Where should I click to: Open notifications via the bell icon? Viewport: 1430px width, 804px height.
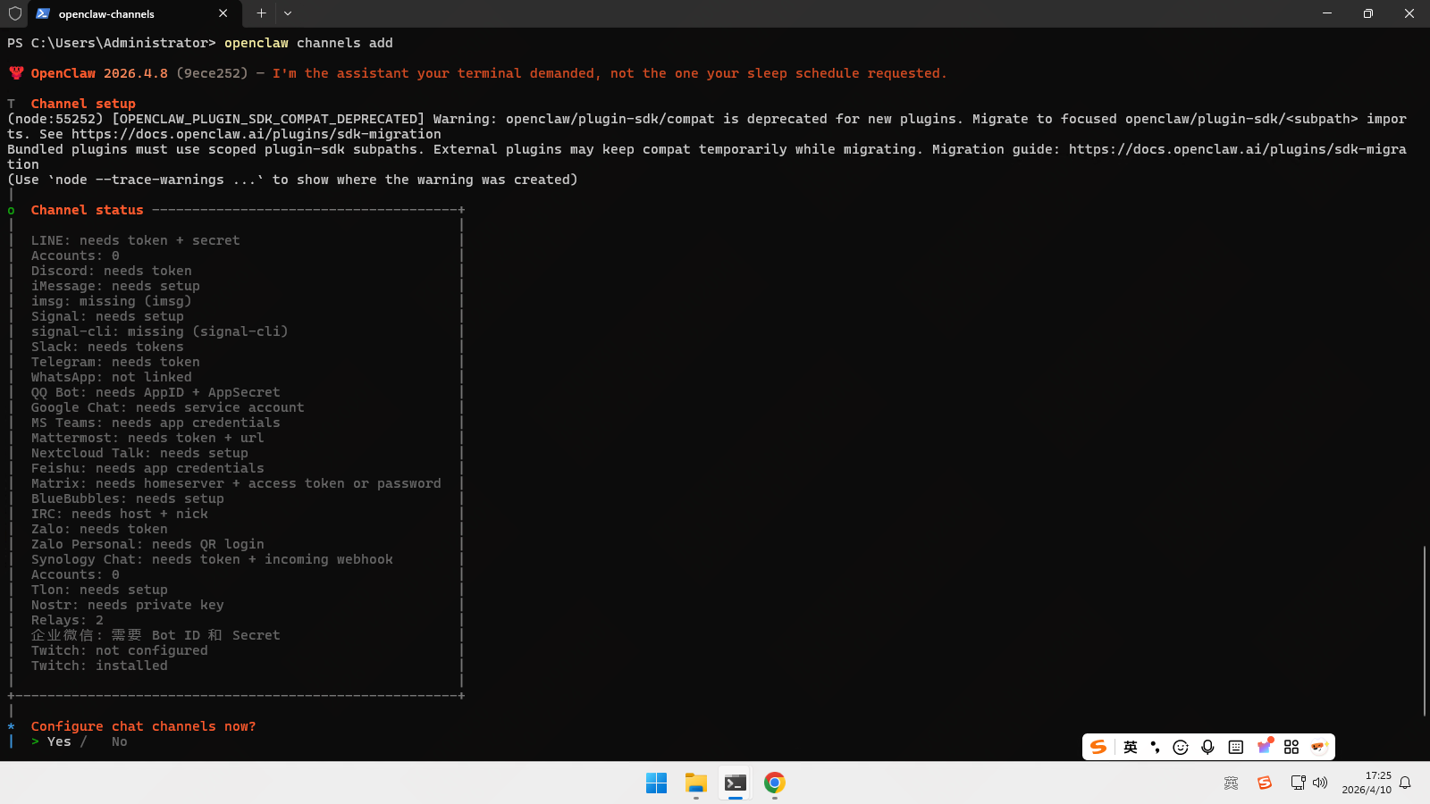pos(1405,783)
